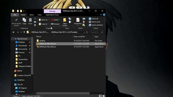
Task: Open Screenshots folder in navigation pane
Action: [23, 59]
